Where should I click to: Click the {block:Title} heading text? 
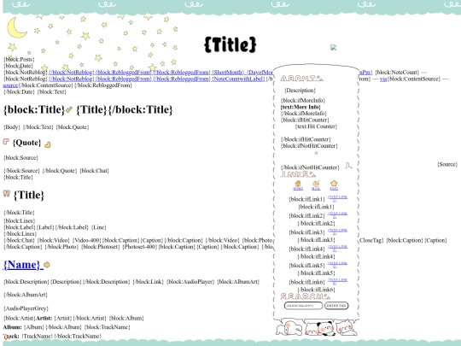pos(34,109)
